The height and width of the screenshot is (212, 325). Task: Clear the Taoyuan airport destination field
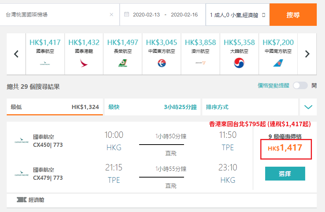(111, 15)
